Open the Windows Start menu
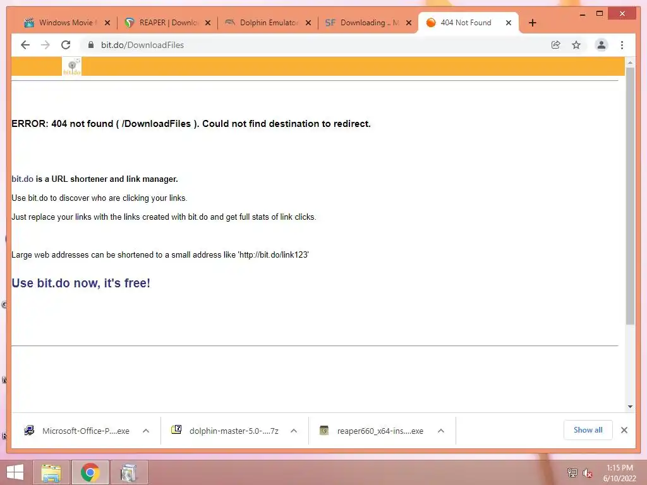This screenshot has height=485, width=647. point(15,472)
